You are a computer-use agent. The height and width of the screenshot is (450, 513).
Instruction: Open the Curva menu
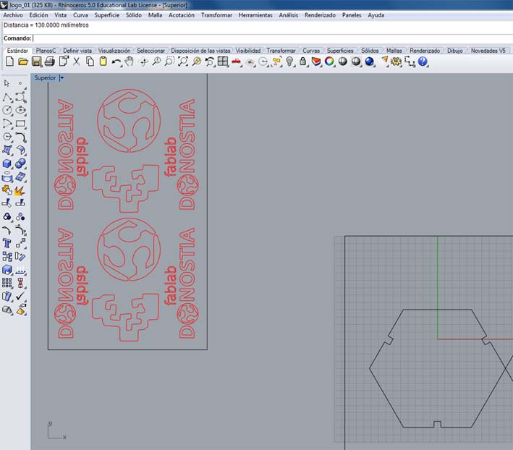point(80,15)
